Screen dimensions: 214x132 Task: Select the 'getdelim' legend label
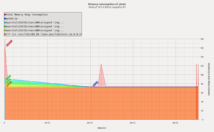pos(12,18)
